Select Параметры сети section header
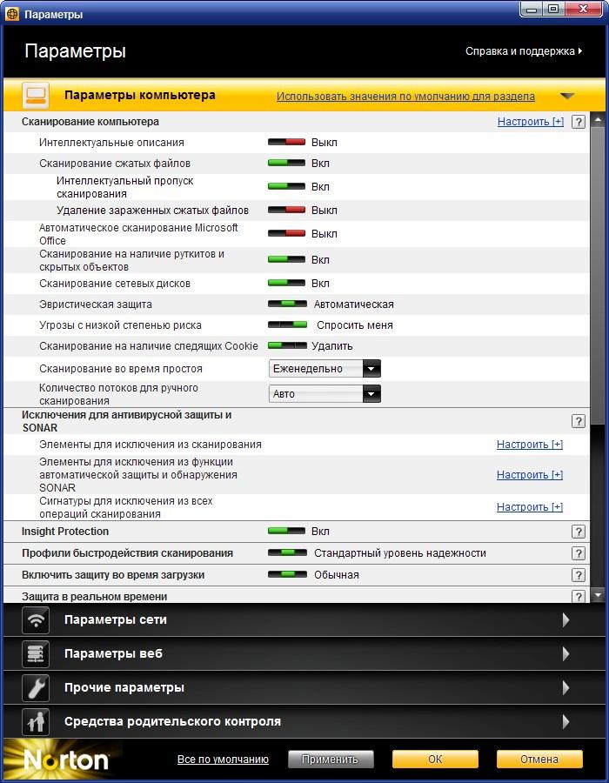The image size is (609, 783). coord(304,619)
